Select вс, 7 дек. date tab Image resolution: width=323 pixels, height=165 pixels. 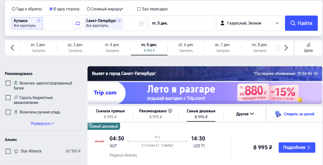pos(223,48)
